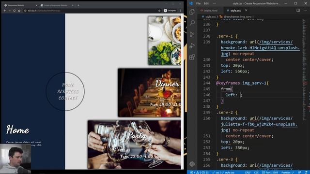Close the second browser tab
Screen dimensions: 310x174
tap(73, 5)
